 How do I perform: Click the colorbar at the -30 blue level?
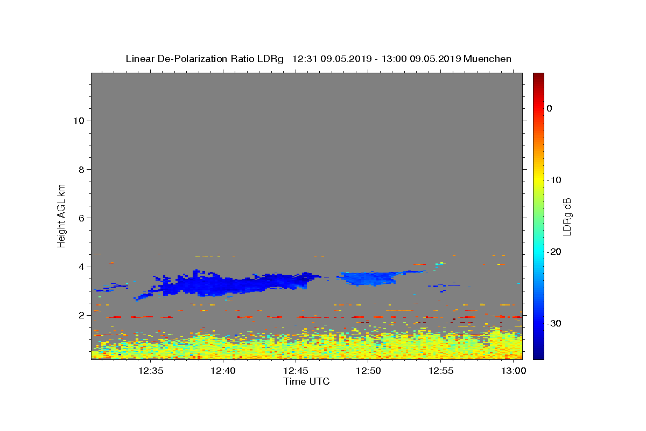(538, 323)
